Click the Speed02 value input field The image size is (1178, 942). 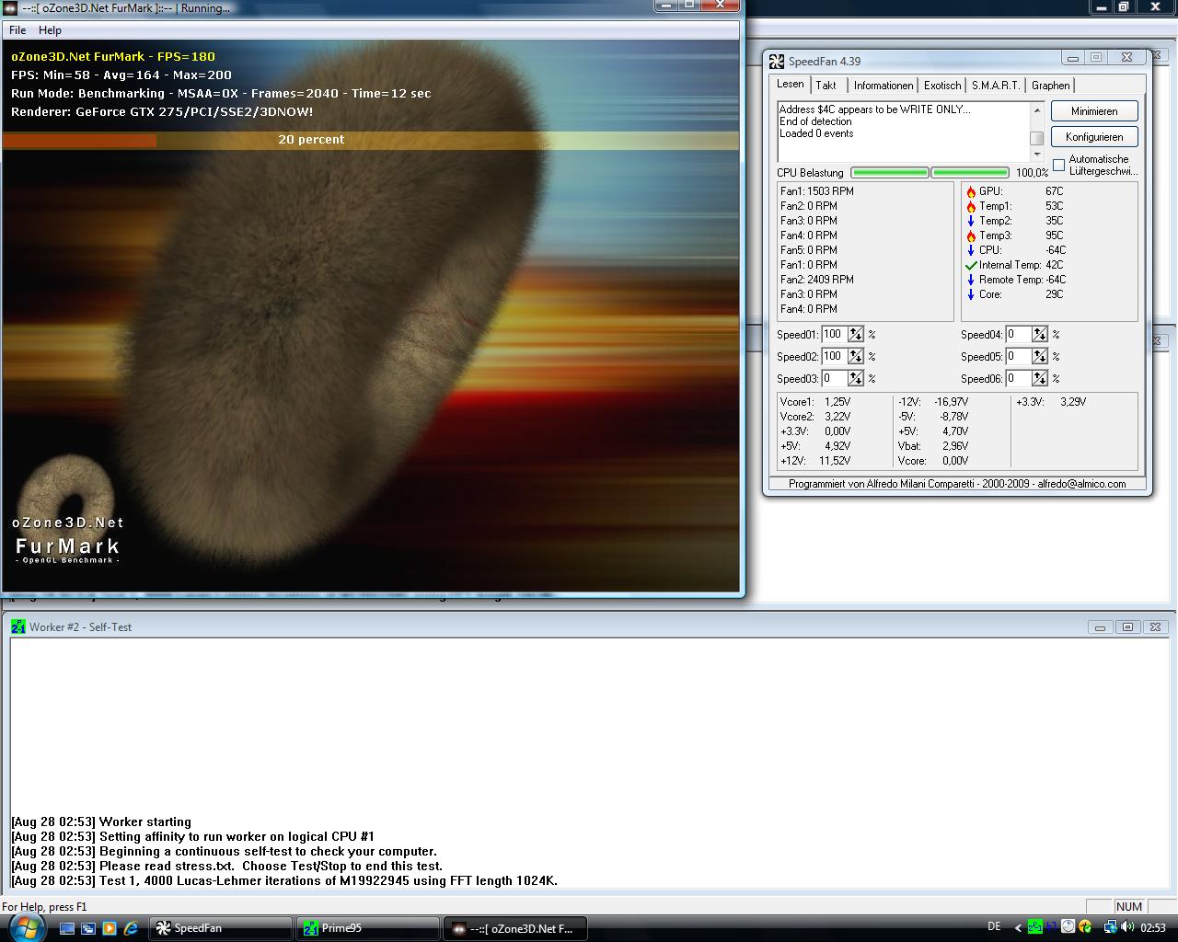point(834,356)
